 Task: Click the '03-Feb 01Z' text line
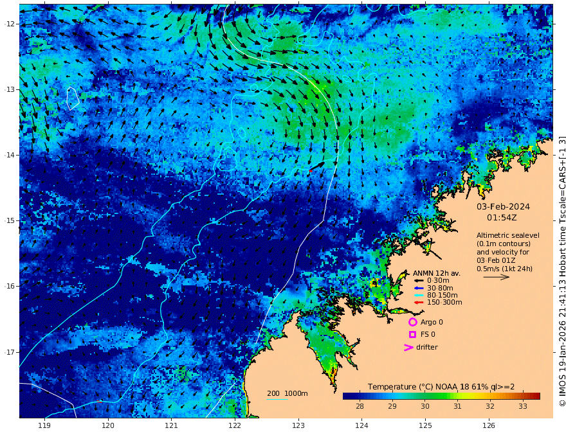pyautogui.click(x=496, y=260)
